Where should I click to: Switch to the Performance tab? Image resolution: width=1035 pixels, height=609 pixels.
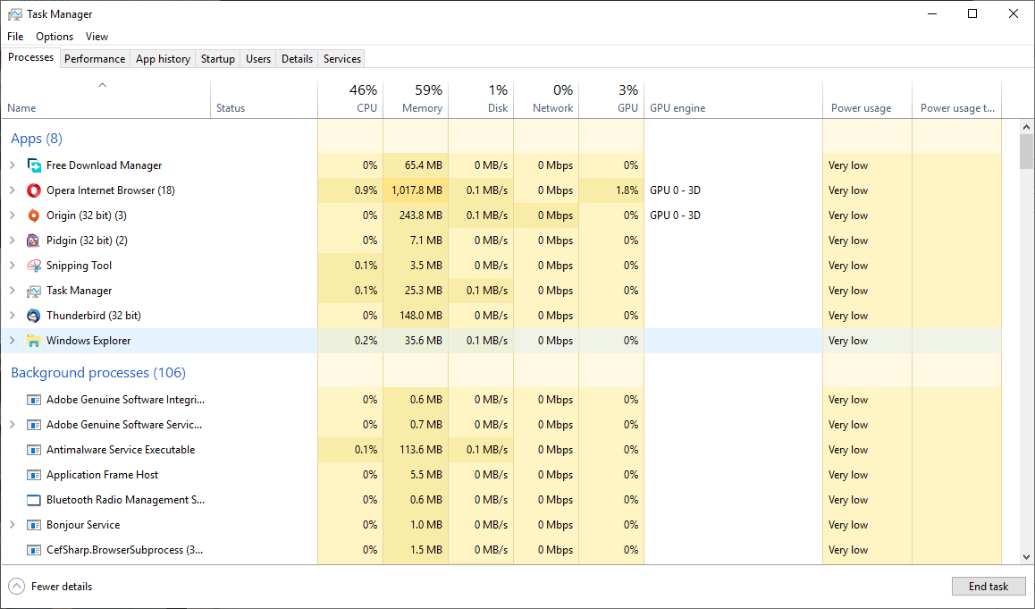[95, 59]
